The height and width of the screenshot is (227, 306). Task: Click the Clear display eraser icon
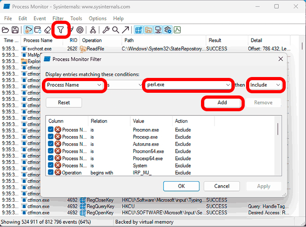pyautogui.click(x=48, y=30)
